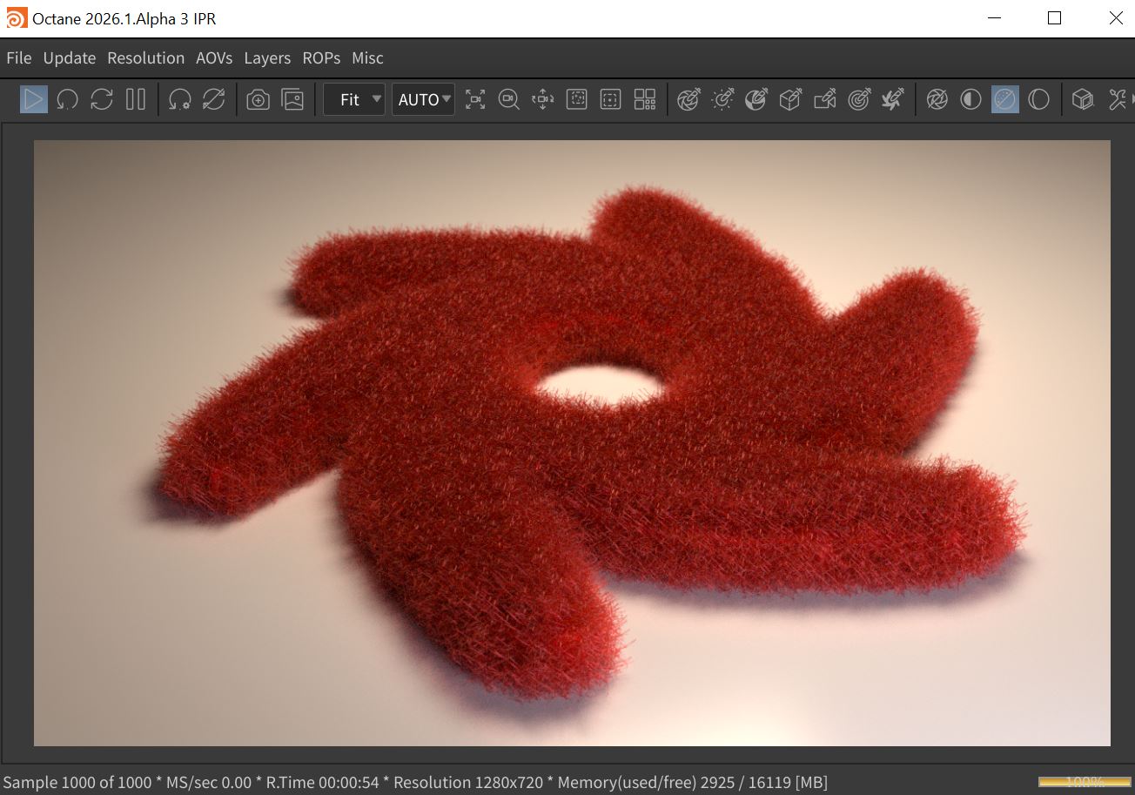The width and height of the screenshot is (1135, 795).
Task: Click the four-squares grid layout icon
Action: click(644, 100)
